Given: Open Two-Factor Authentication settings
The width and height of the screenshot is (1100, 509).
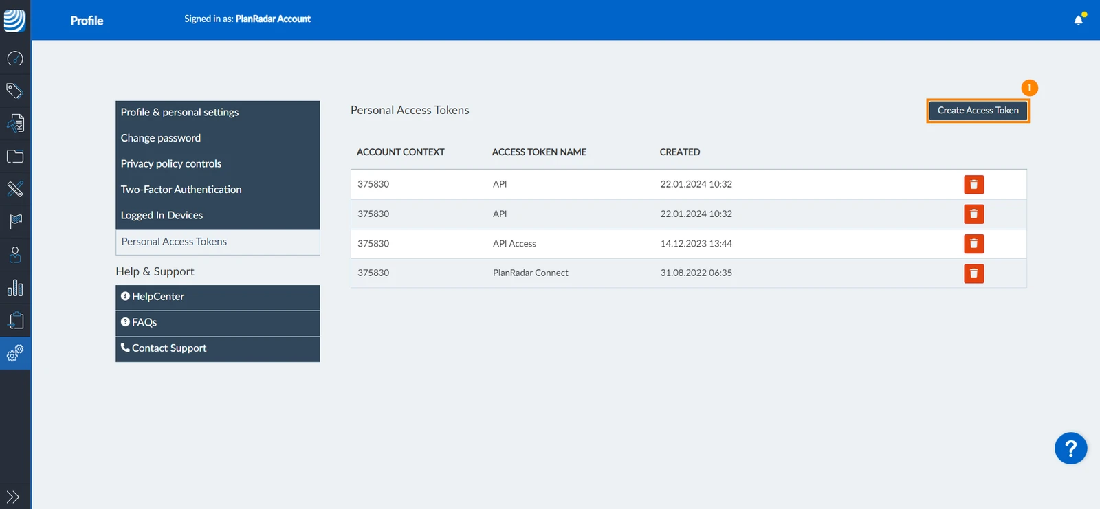Looking at the screenshot, I should click(x=218, y=190).
